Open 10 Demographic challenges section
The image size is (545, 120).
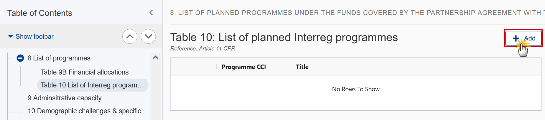click(x=88, y=111)
